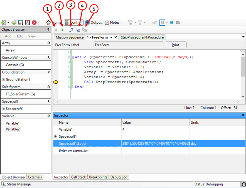
Task: Open the StepProcedure.FFProcedure tab
Action: (142, 37)
